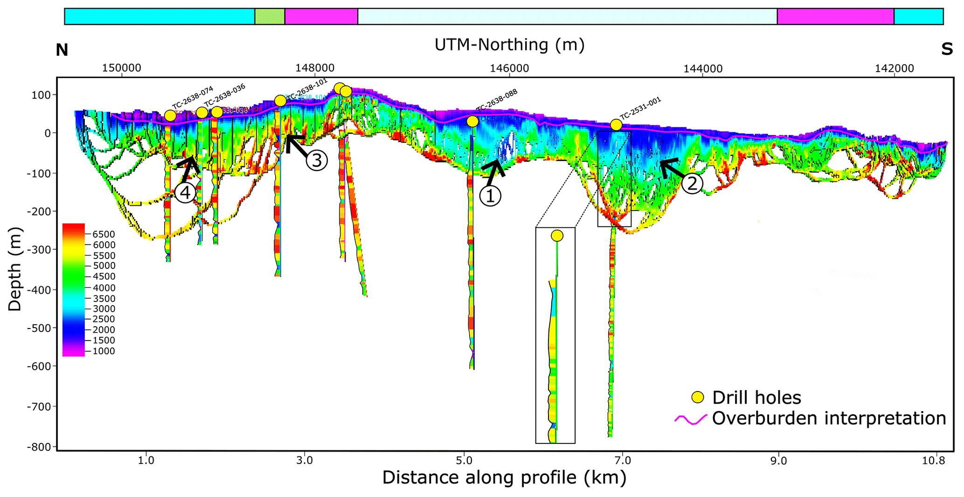Click the longest pale blue top bar segment
964x497 pixels.
tap(567, 16)
